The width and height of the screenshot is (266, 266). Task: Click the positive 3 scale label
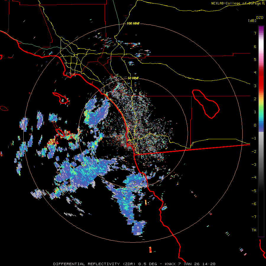255,86
